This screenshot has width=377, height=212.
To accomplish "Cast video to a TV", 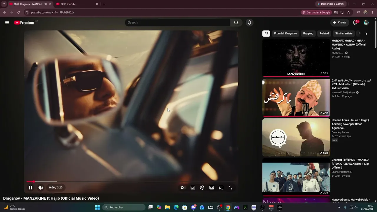I will click(x=221, y=188).
